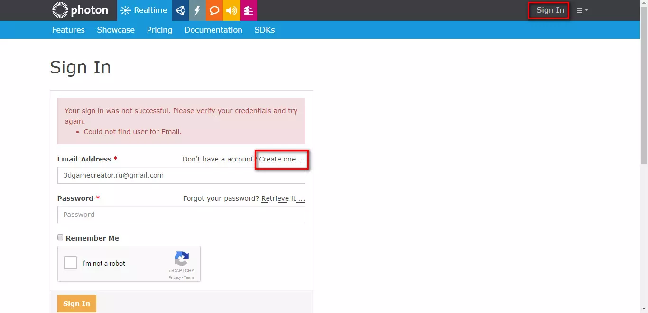Open the Features menu item
The image size is (648, 313).
tap(68, 30)
